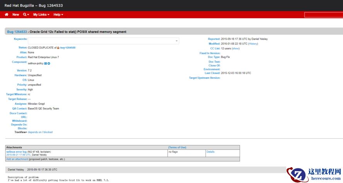Viewport: 343px width, 183px height.
Task: Select the 'no flags' attachment cell
Action: [x=173, y=152]
